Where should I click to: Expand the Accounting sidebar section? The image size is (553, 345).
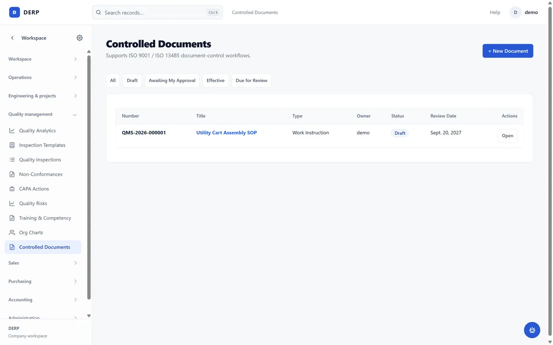click(43, 299)
